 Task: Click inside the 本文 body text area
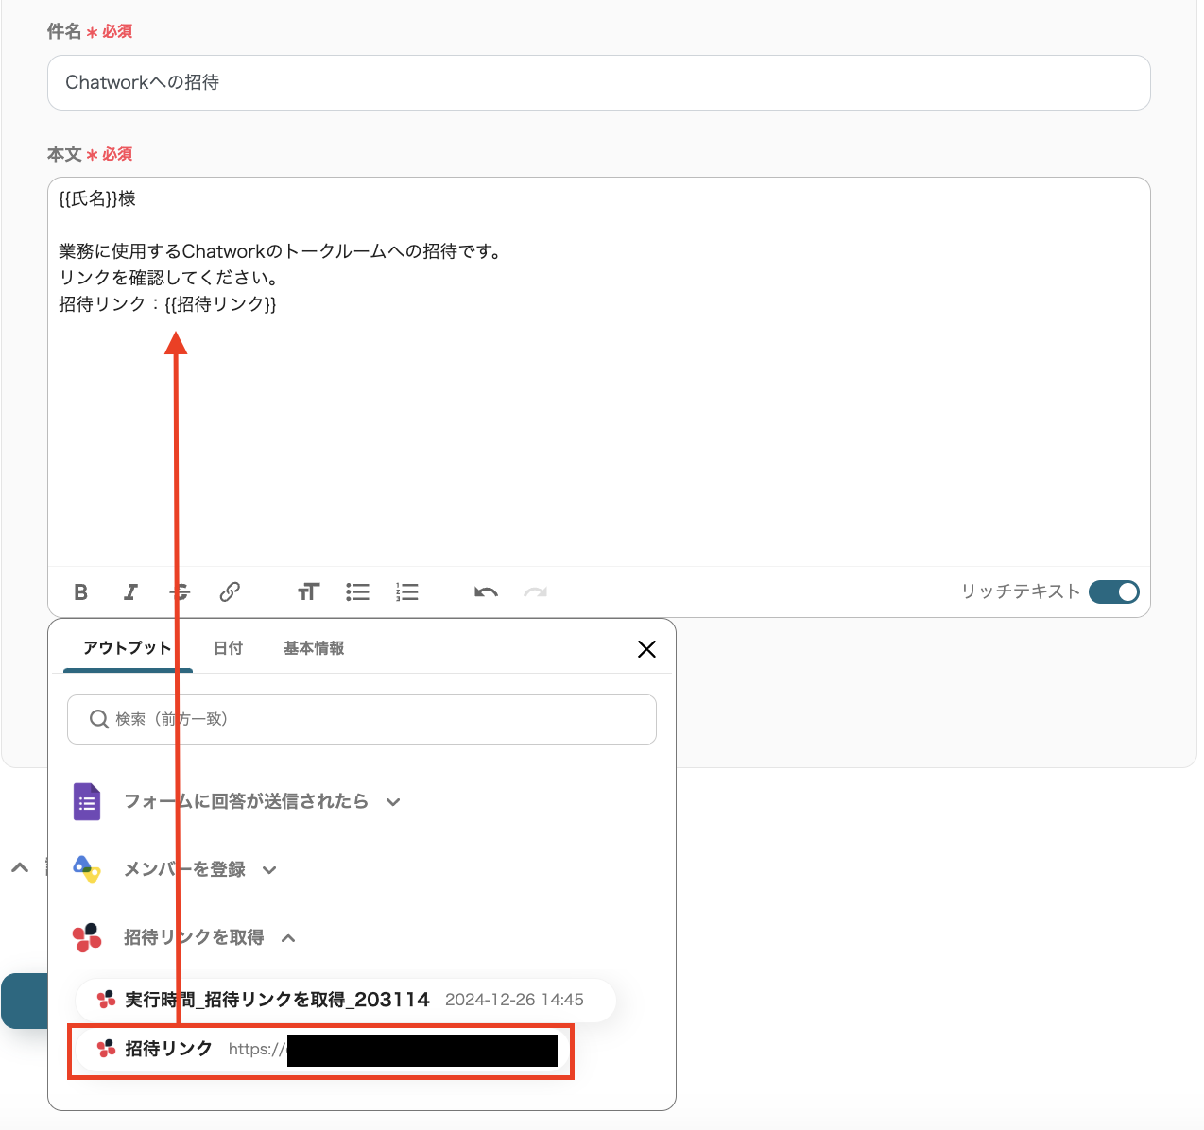[x=599, y=372]
